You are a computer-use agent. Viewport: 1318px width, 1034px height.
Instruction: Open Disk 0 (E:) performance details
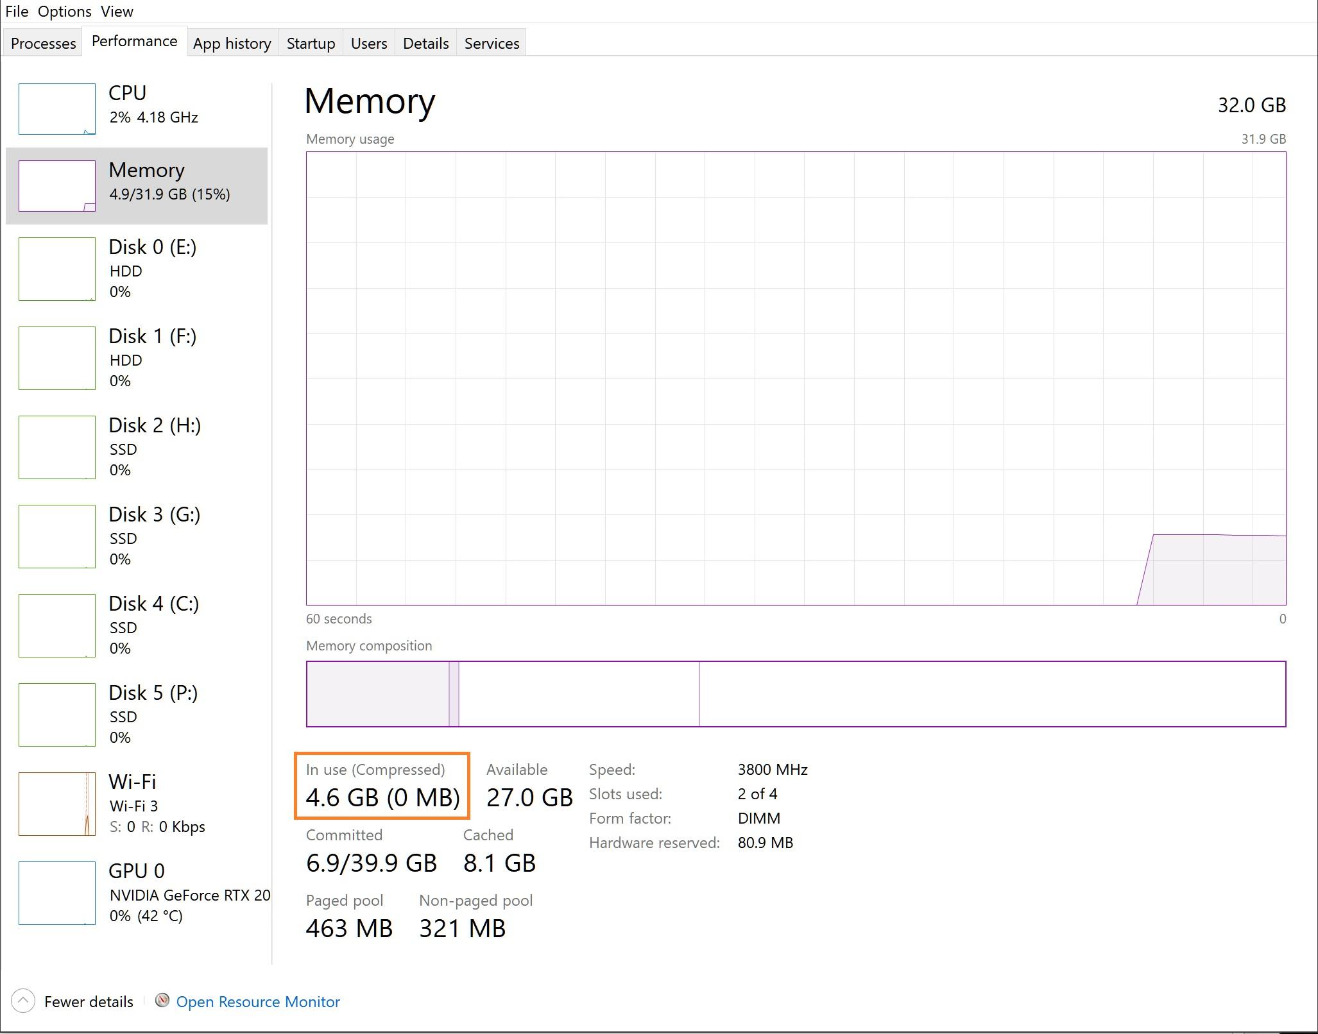[135, 269]
